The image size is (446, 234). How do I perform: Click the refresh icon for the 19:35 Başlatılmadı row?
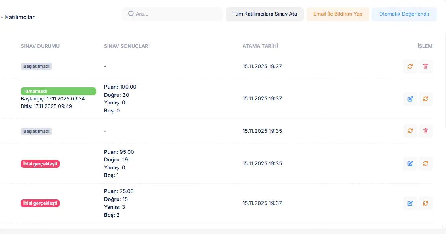pos(410,131)
